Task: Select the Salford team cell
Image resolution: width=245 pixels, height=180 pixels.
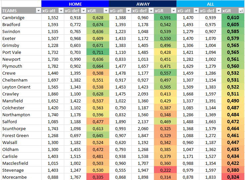Action: 21,122
